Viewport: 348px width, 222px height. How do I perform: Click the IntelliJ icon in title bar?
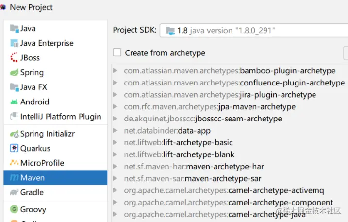(x=3, y=7)
